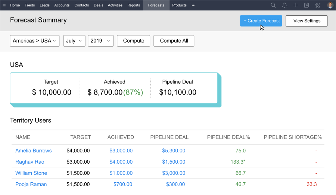Click the Create Forecast button
336x195 pixels.
[261, 21]
